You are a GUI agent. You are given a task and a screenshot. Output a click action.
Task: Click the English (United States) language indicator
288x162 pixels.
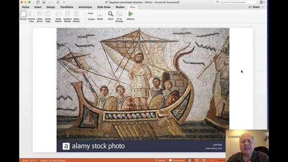pyautogui.click(x=53, y=161)
